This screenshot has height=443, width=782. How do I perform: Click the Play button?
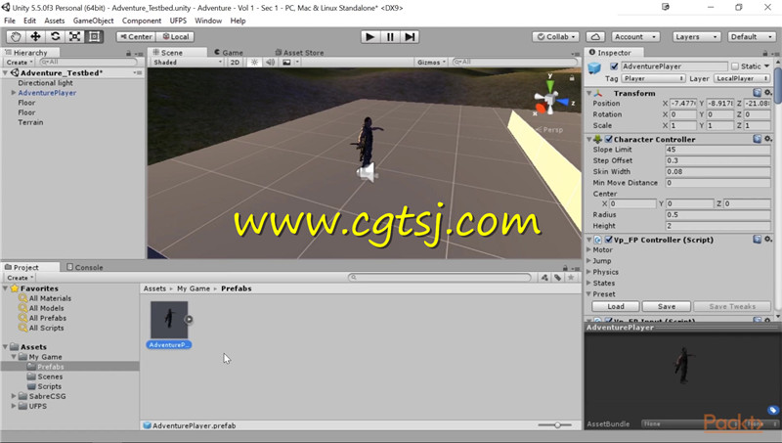pos(370,37)
